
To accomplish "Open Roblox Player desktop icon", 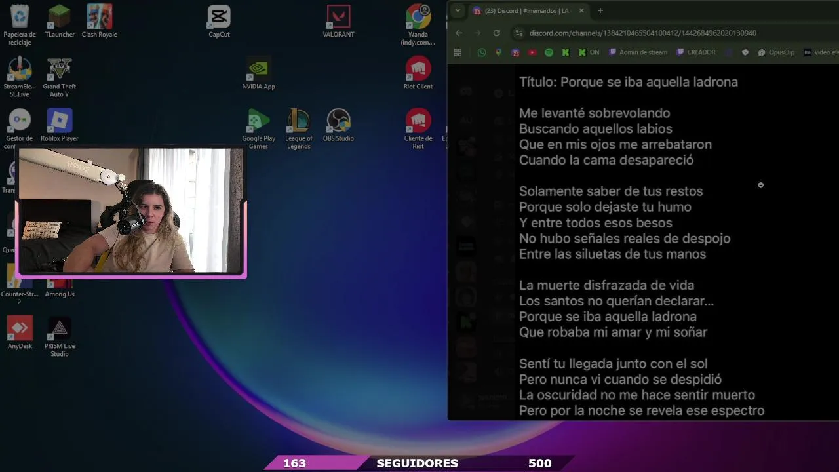I will point(60,125).
